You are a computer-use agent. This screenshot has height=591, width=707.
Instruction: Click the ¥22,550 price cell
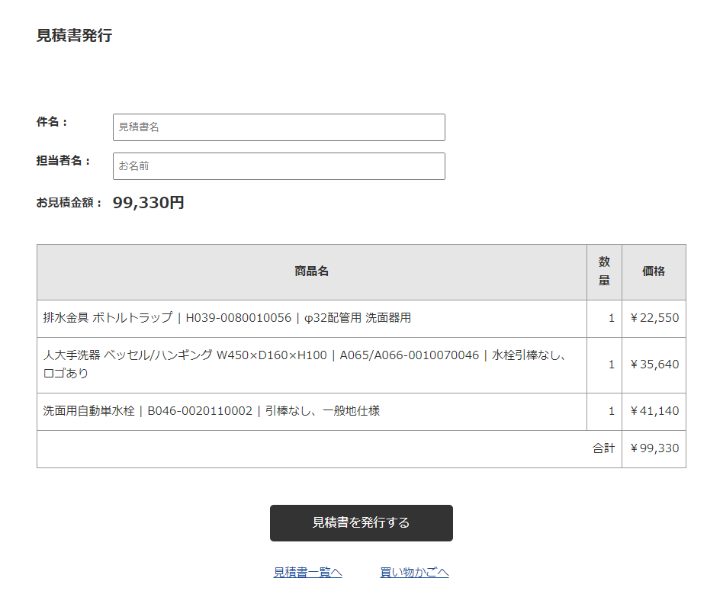pos(654,318)
